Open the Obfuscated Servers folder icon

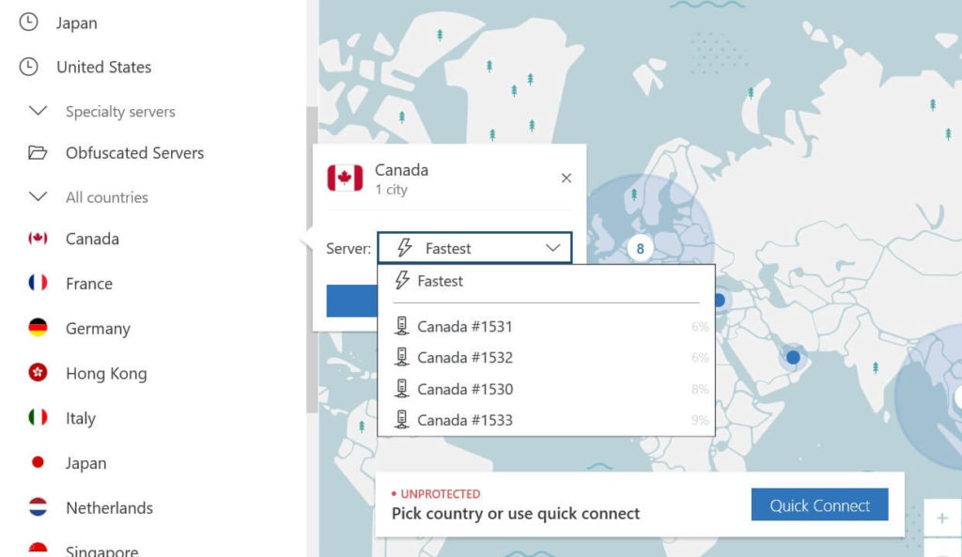tap(38, 152)
